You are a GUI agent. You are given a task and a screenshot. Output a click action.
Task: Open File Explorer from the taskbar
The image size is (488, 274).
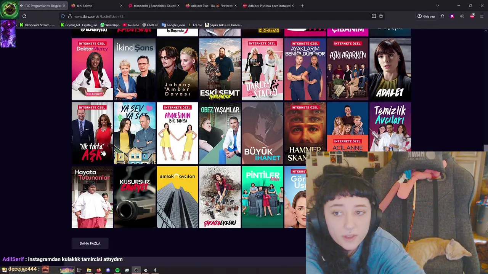click(89, 270)
